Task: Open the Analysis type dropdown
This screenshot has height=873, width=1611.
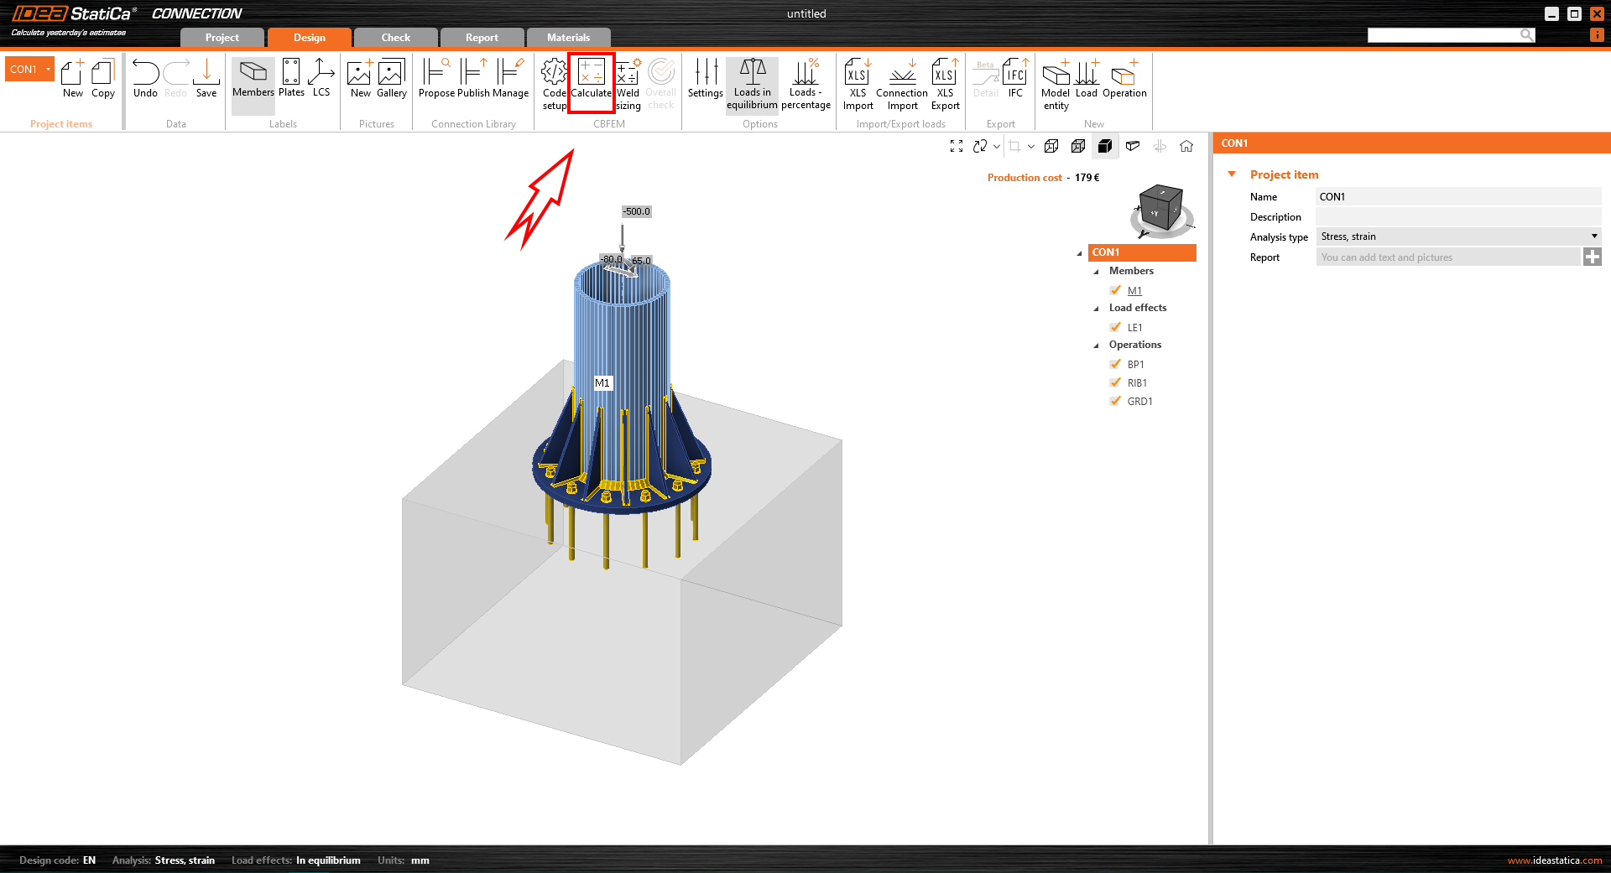Action: 1457,236
